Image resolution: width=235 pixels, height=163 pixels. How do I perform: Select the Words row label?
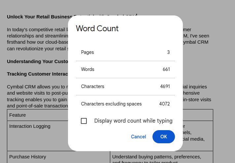click(x=87, y=69)
